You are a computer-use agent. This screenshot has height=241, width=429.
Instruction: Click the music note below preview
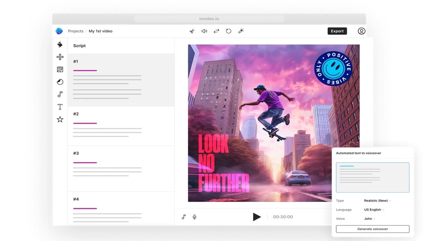(x=184, y=217)
